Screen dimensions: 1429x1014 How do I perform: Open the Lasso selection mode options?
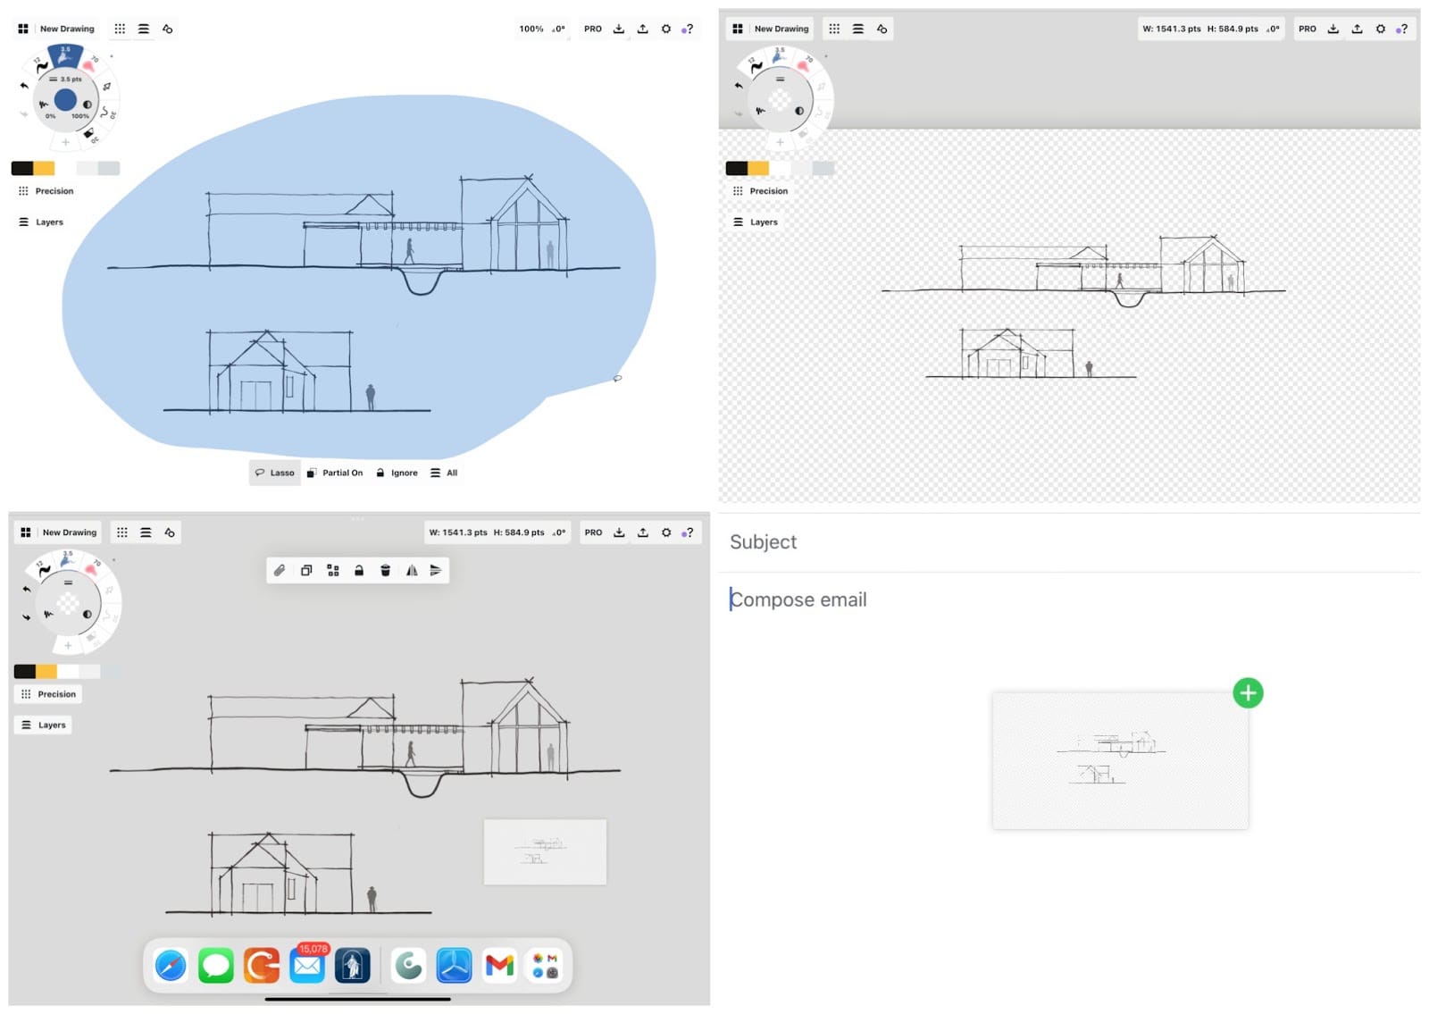tap(274, 473)
